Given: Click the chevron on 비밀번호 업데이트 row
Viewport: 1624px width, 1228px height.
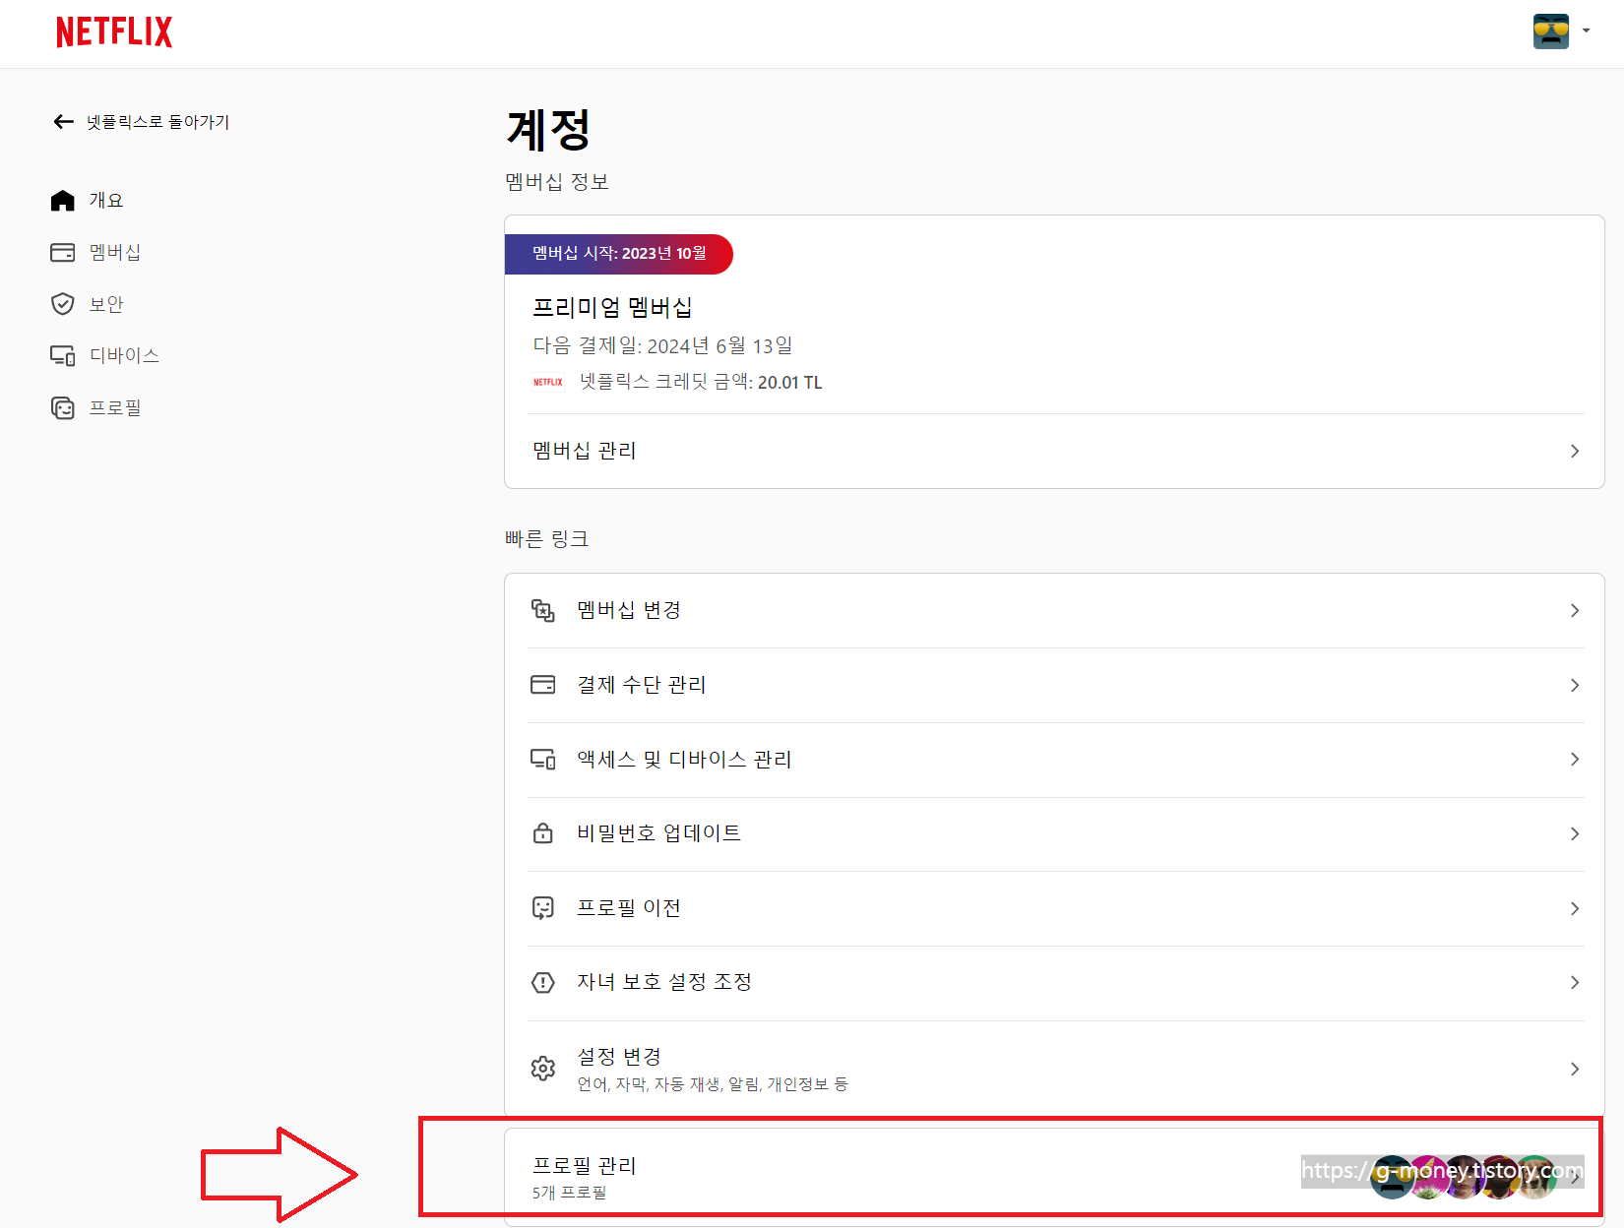Looking at the screenshot, I should tap(1575, 833).
